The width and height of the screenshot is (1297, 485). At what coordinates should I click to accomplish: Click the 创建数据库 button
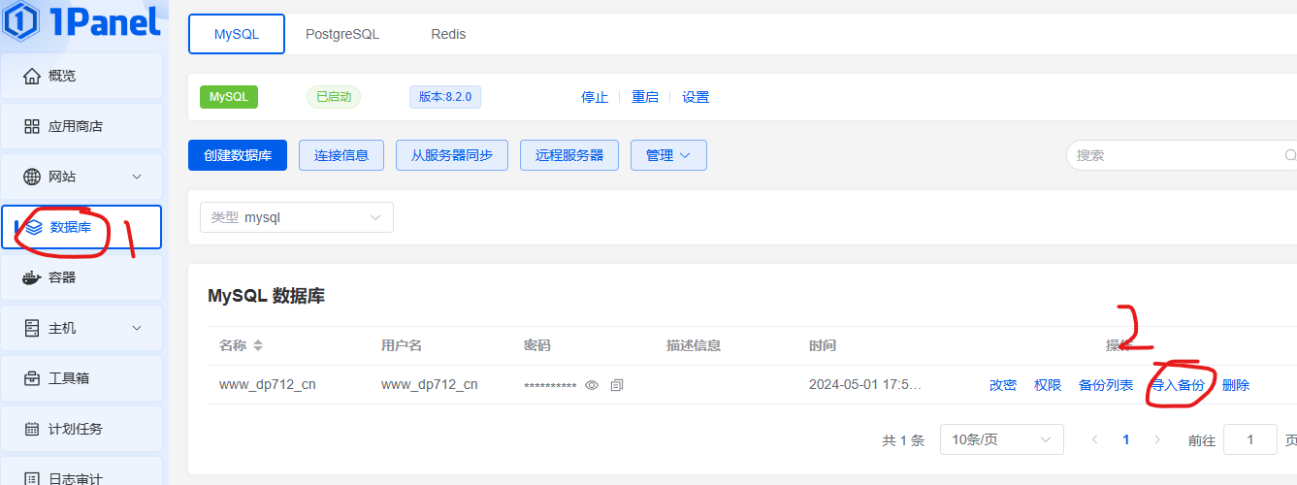point(238,155)
